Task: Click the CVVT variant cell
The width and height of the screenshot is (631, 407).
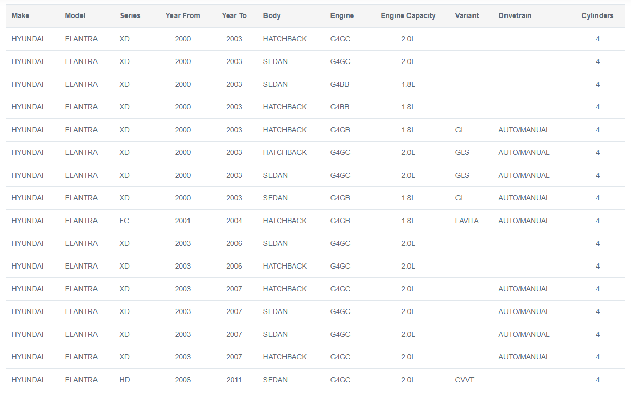Action: tap(465, 380)
